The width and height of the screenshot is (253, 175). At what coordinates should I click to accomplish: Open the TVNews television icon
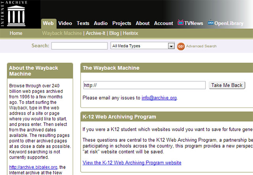[x=181, y=23]
